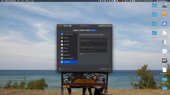Image resolution: width=170 pixels, height=95 pixels.
Task: Open the AirPlay display menu bar icon
Action: (x=127, y=1)
